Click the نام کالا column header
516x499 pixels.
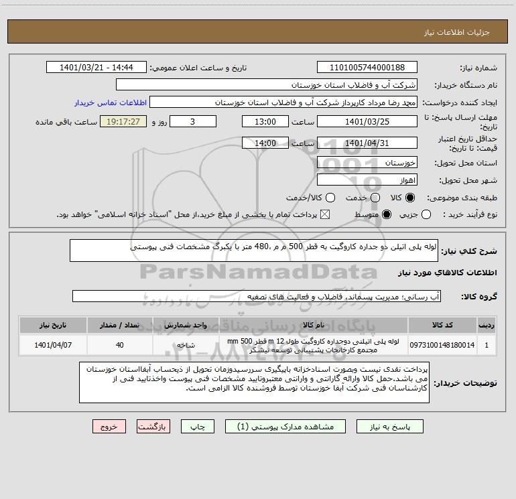coord(314,325)
